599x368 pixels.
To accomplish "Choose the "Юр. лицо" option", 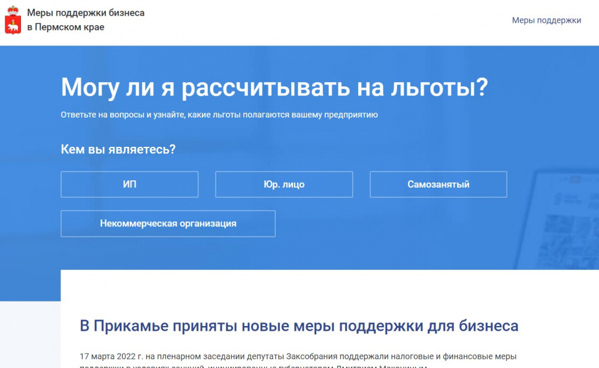I will pos(284,185).
